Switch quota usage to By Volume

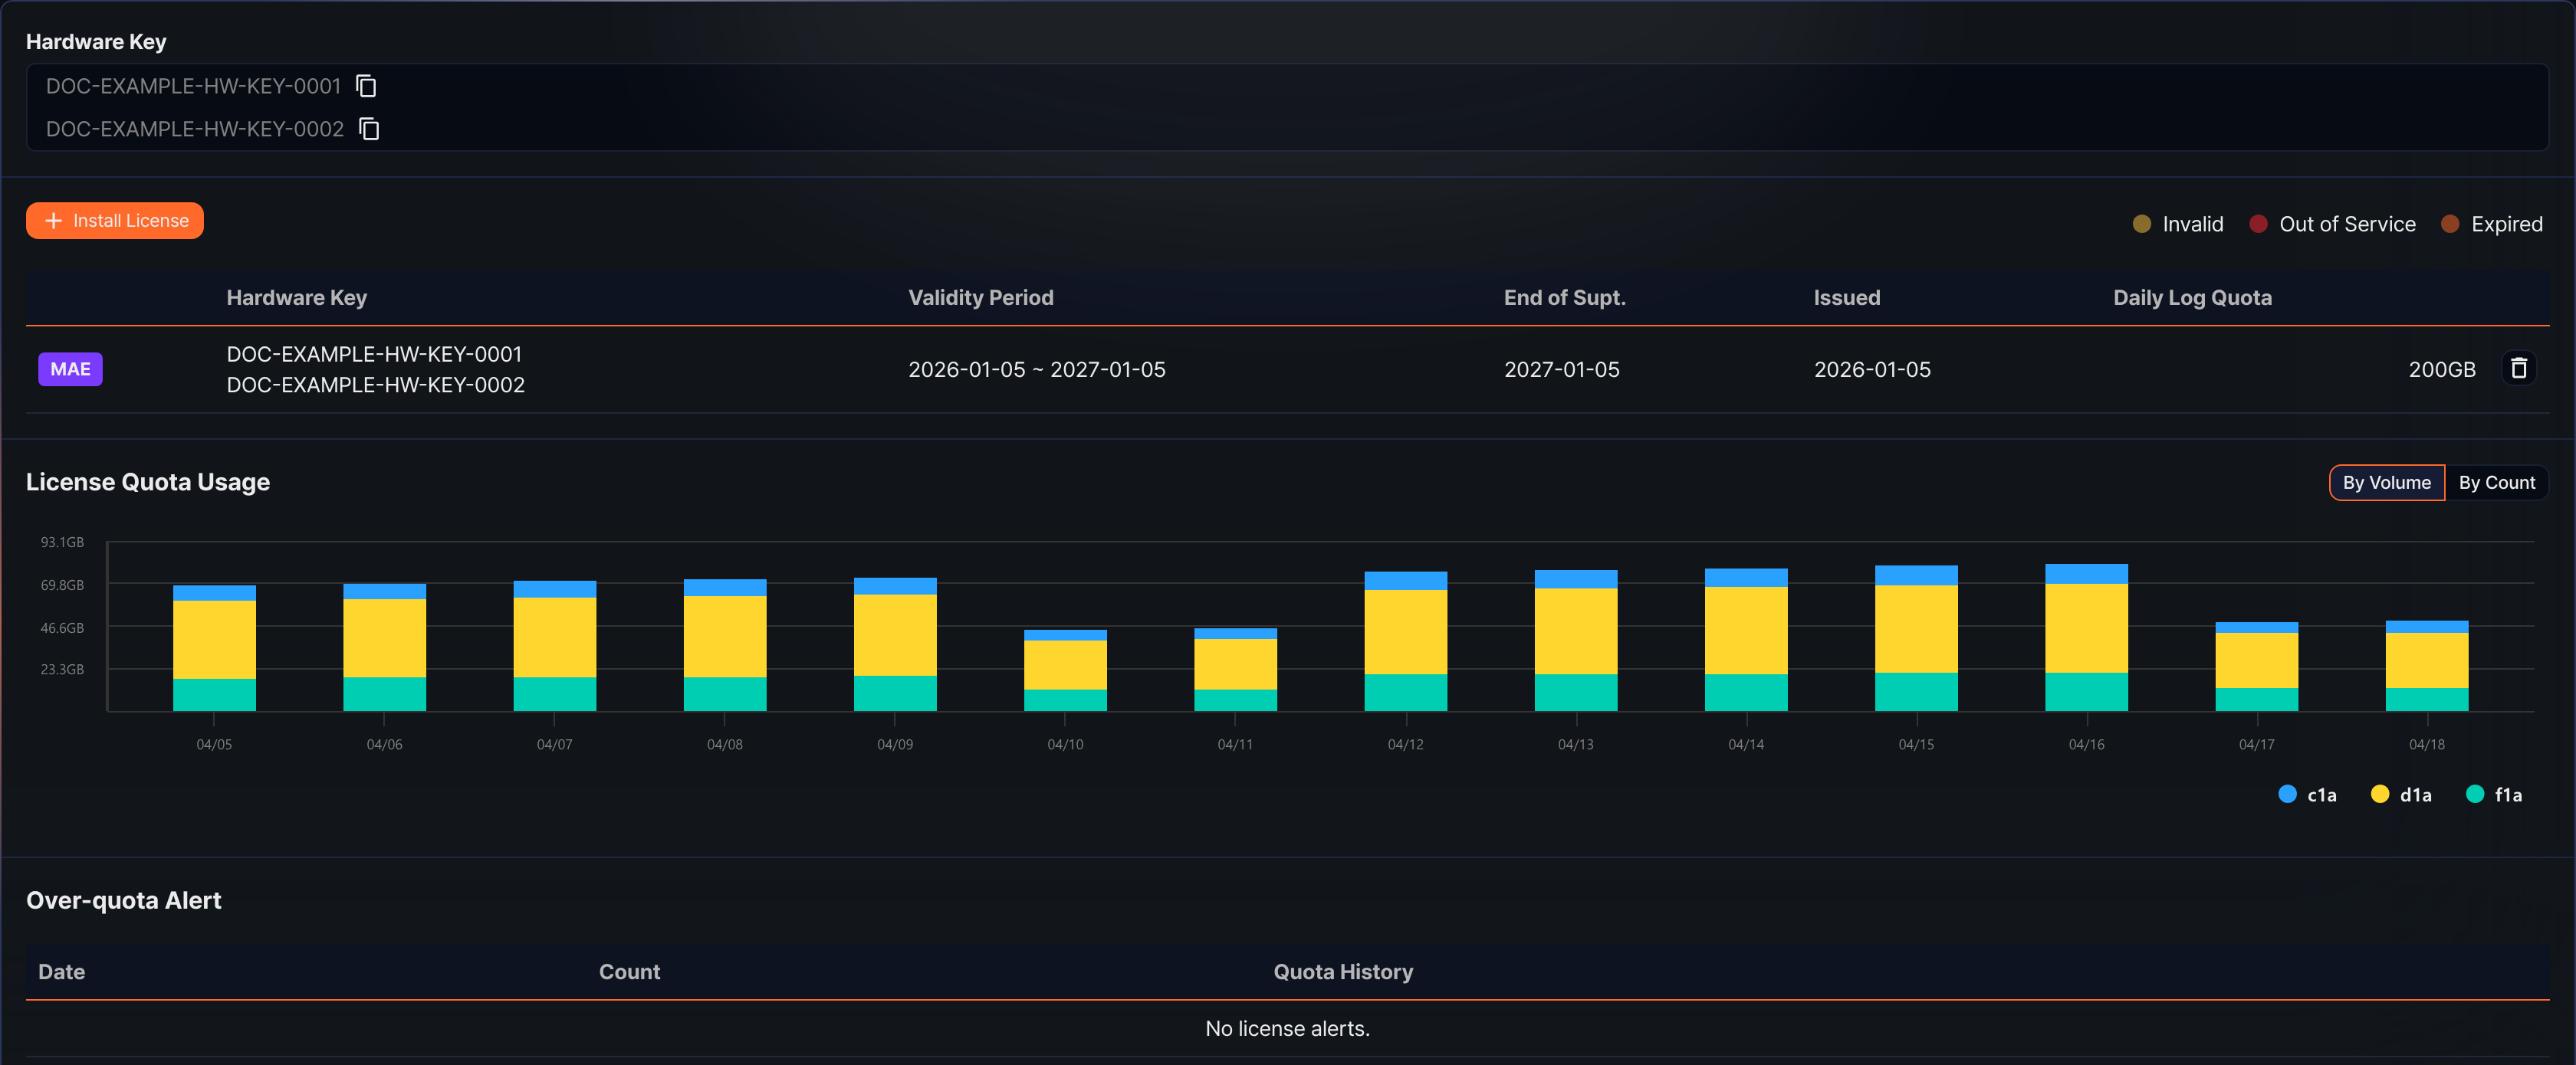2386,483
